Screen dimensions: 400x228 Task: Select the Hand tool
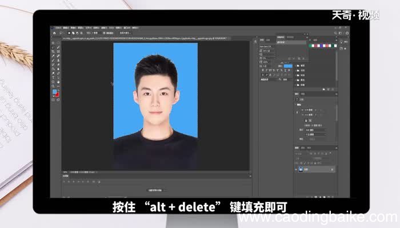(x=58, y=82)
